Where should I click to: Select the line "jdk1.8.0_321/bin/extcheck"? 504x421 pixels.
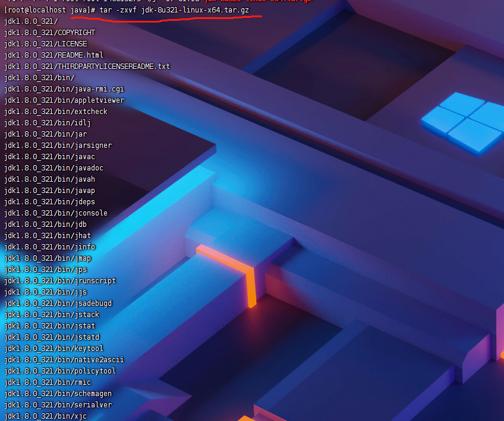[56, 112]
